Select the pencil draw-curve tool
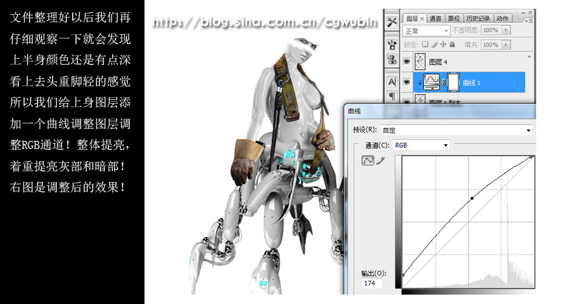This screenshot has height=304, width=574. [380, 160]
